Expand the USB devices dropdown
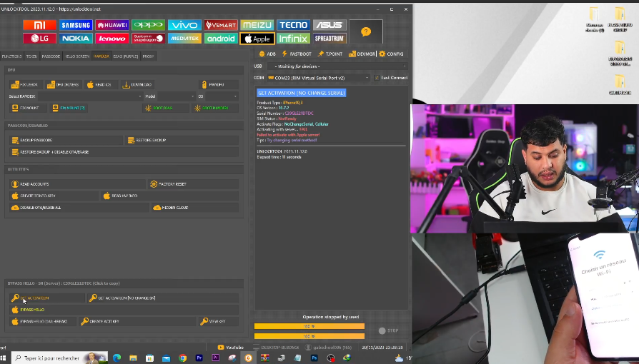The width and height of the screenshot is (639, 364). tap(337, 66)
